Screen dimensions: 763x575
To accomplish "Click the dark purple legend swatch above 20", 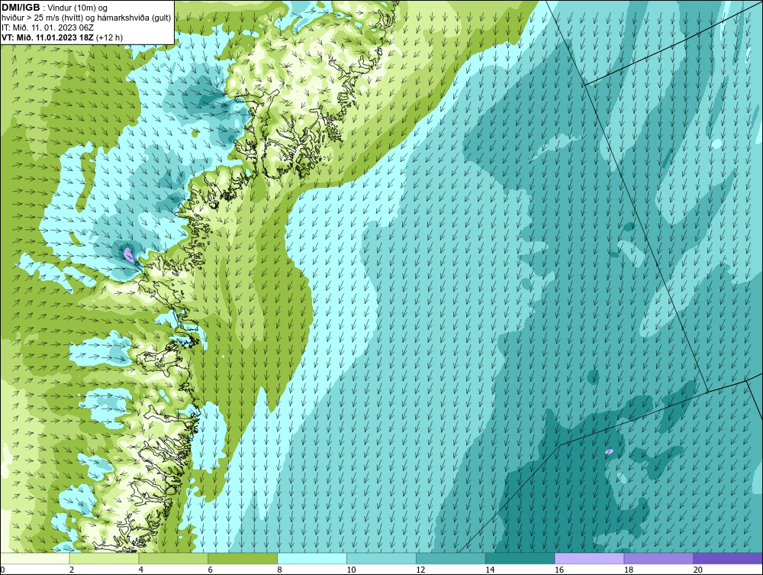I will pyautogui.click(x=728, y=558).
